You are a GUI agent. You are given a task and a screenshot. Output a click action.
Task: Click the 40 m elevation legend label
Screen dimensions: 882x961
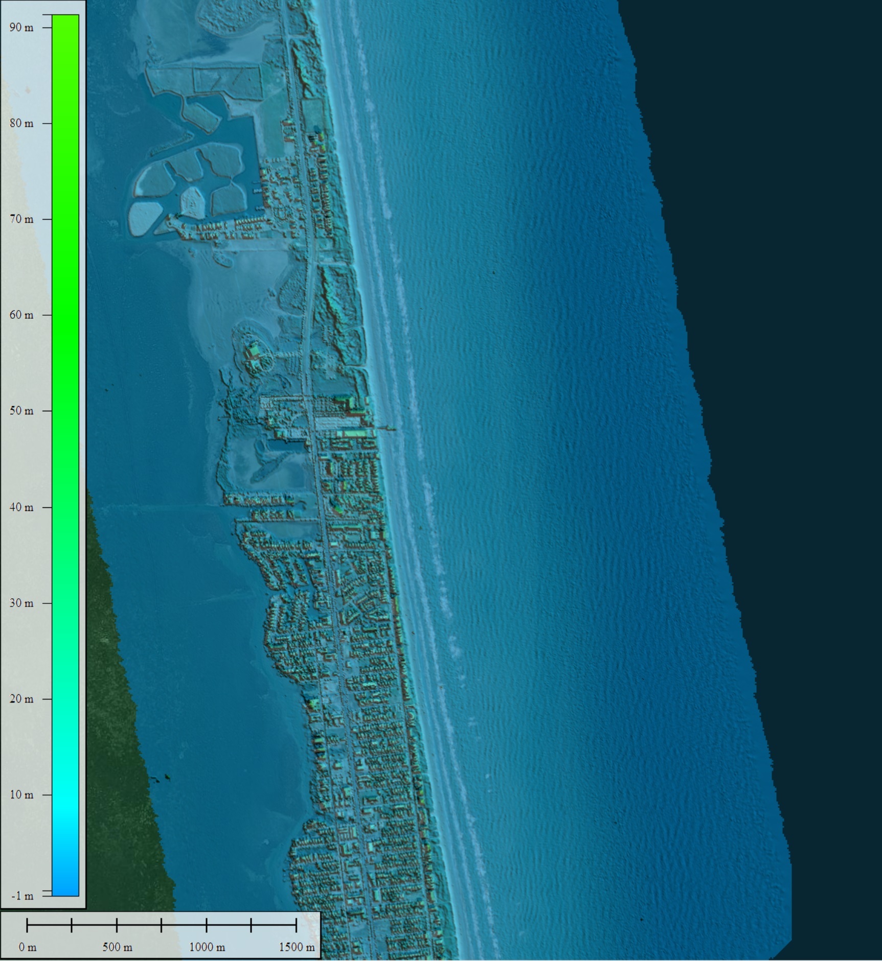[x=21, y=507]
